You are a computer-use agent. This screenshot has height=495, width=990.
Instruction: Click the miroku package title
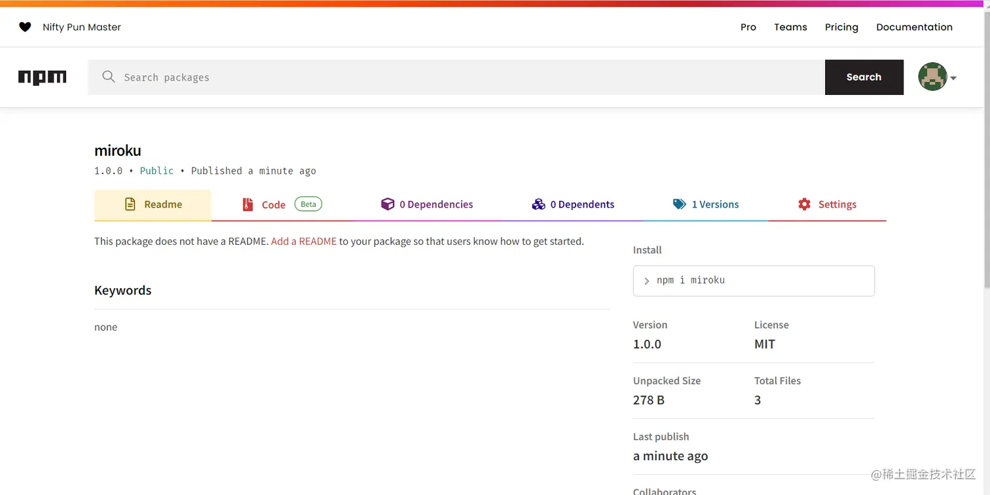click(118, 151)
